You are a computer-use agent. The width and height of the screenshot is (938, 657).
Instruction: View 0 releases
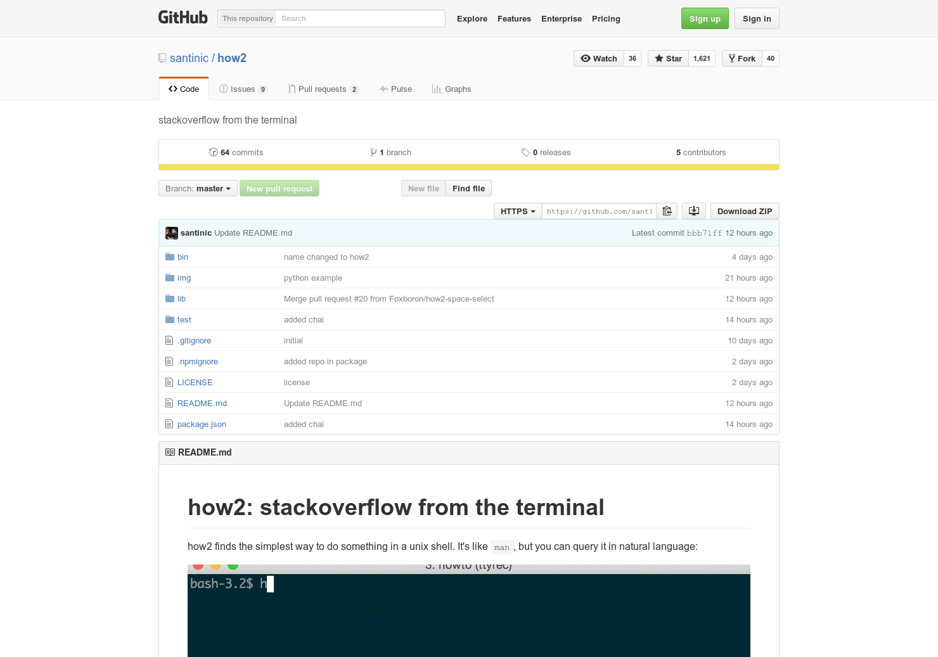[546, 152]
